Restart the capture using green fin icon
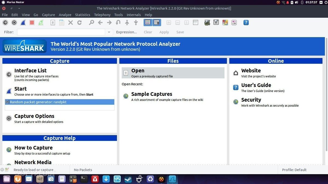This screenshot has width=328, height=184. (41, 23)
